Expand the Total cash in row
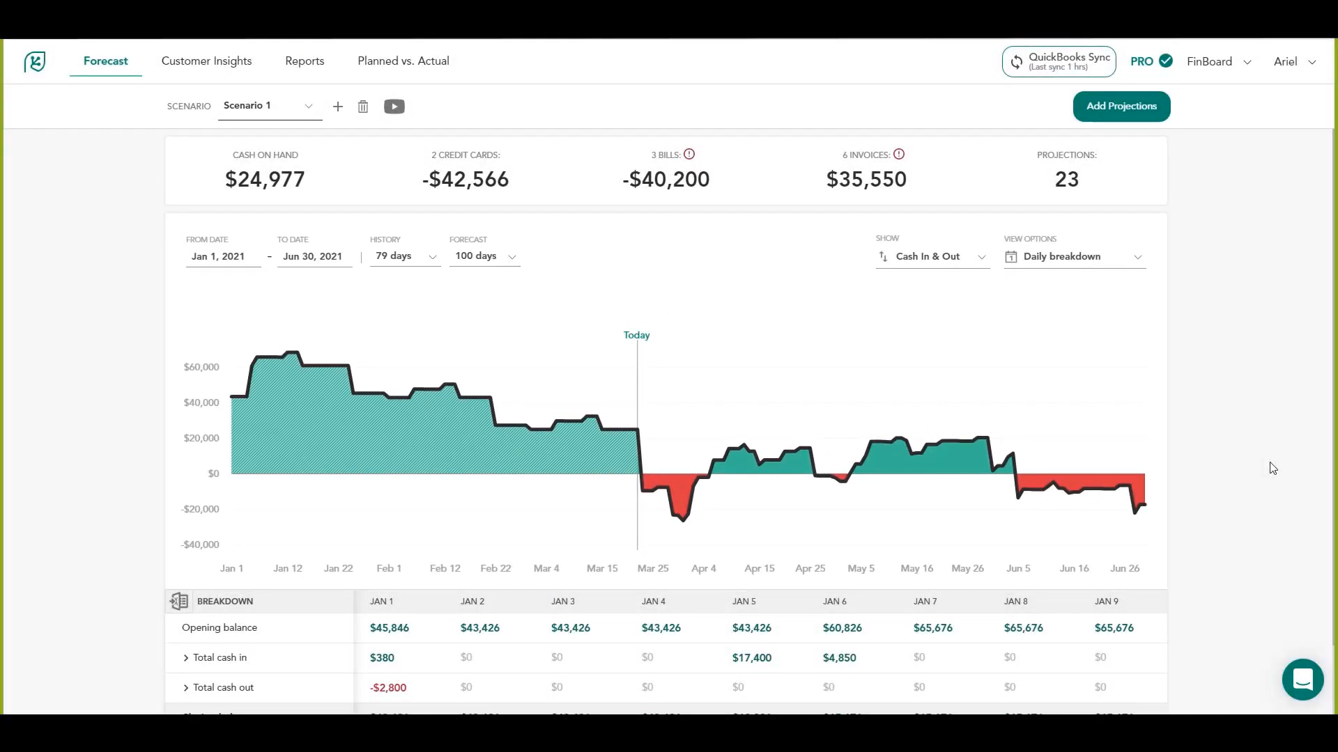1338x752 pixels. tap(185, 657)
